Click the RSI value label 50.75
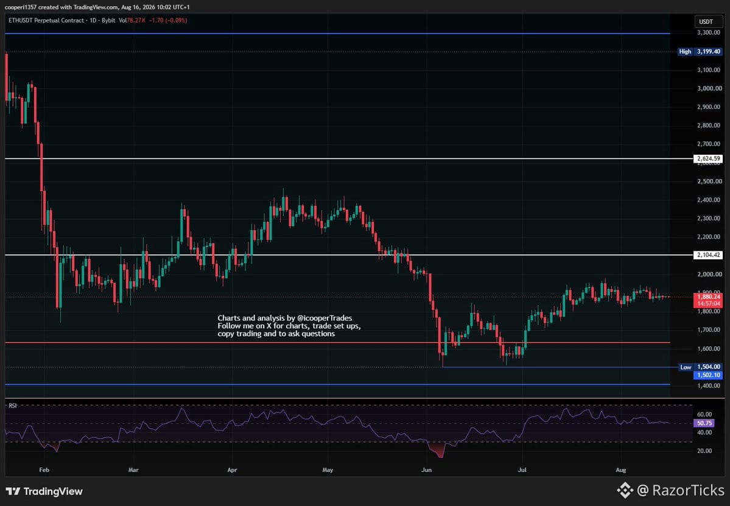Image resolution: width=730 pixels, height=506 pixels. [704, 423]
